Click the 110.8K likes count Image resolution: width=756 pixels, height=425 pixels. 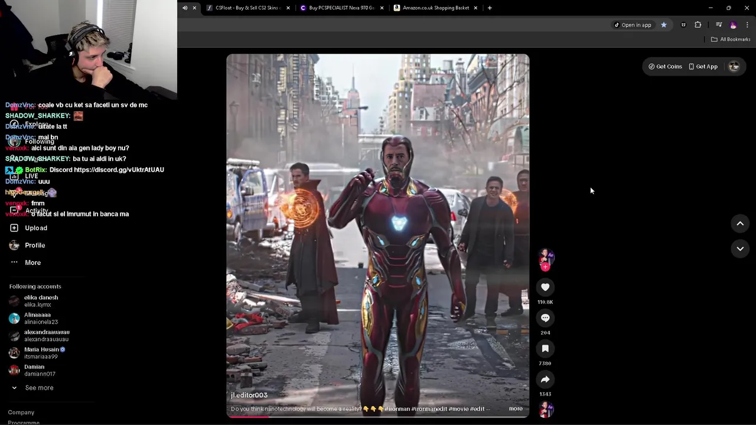click(545, 302)
